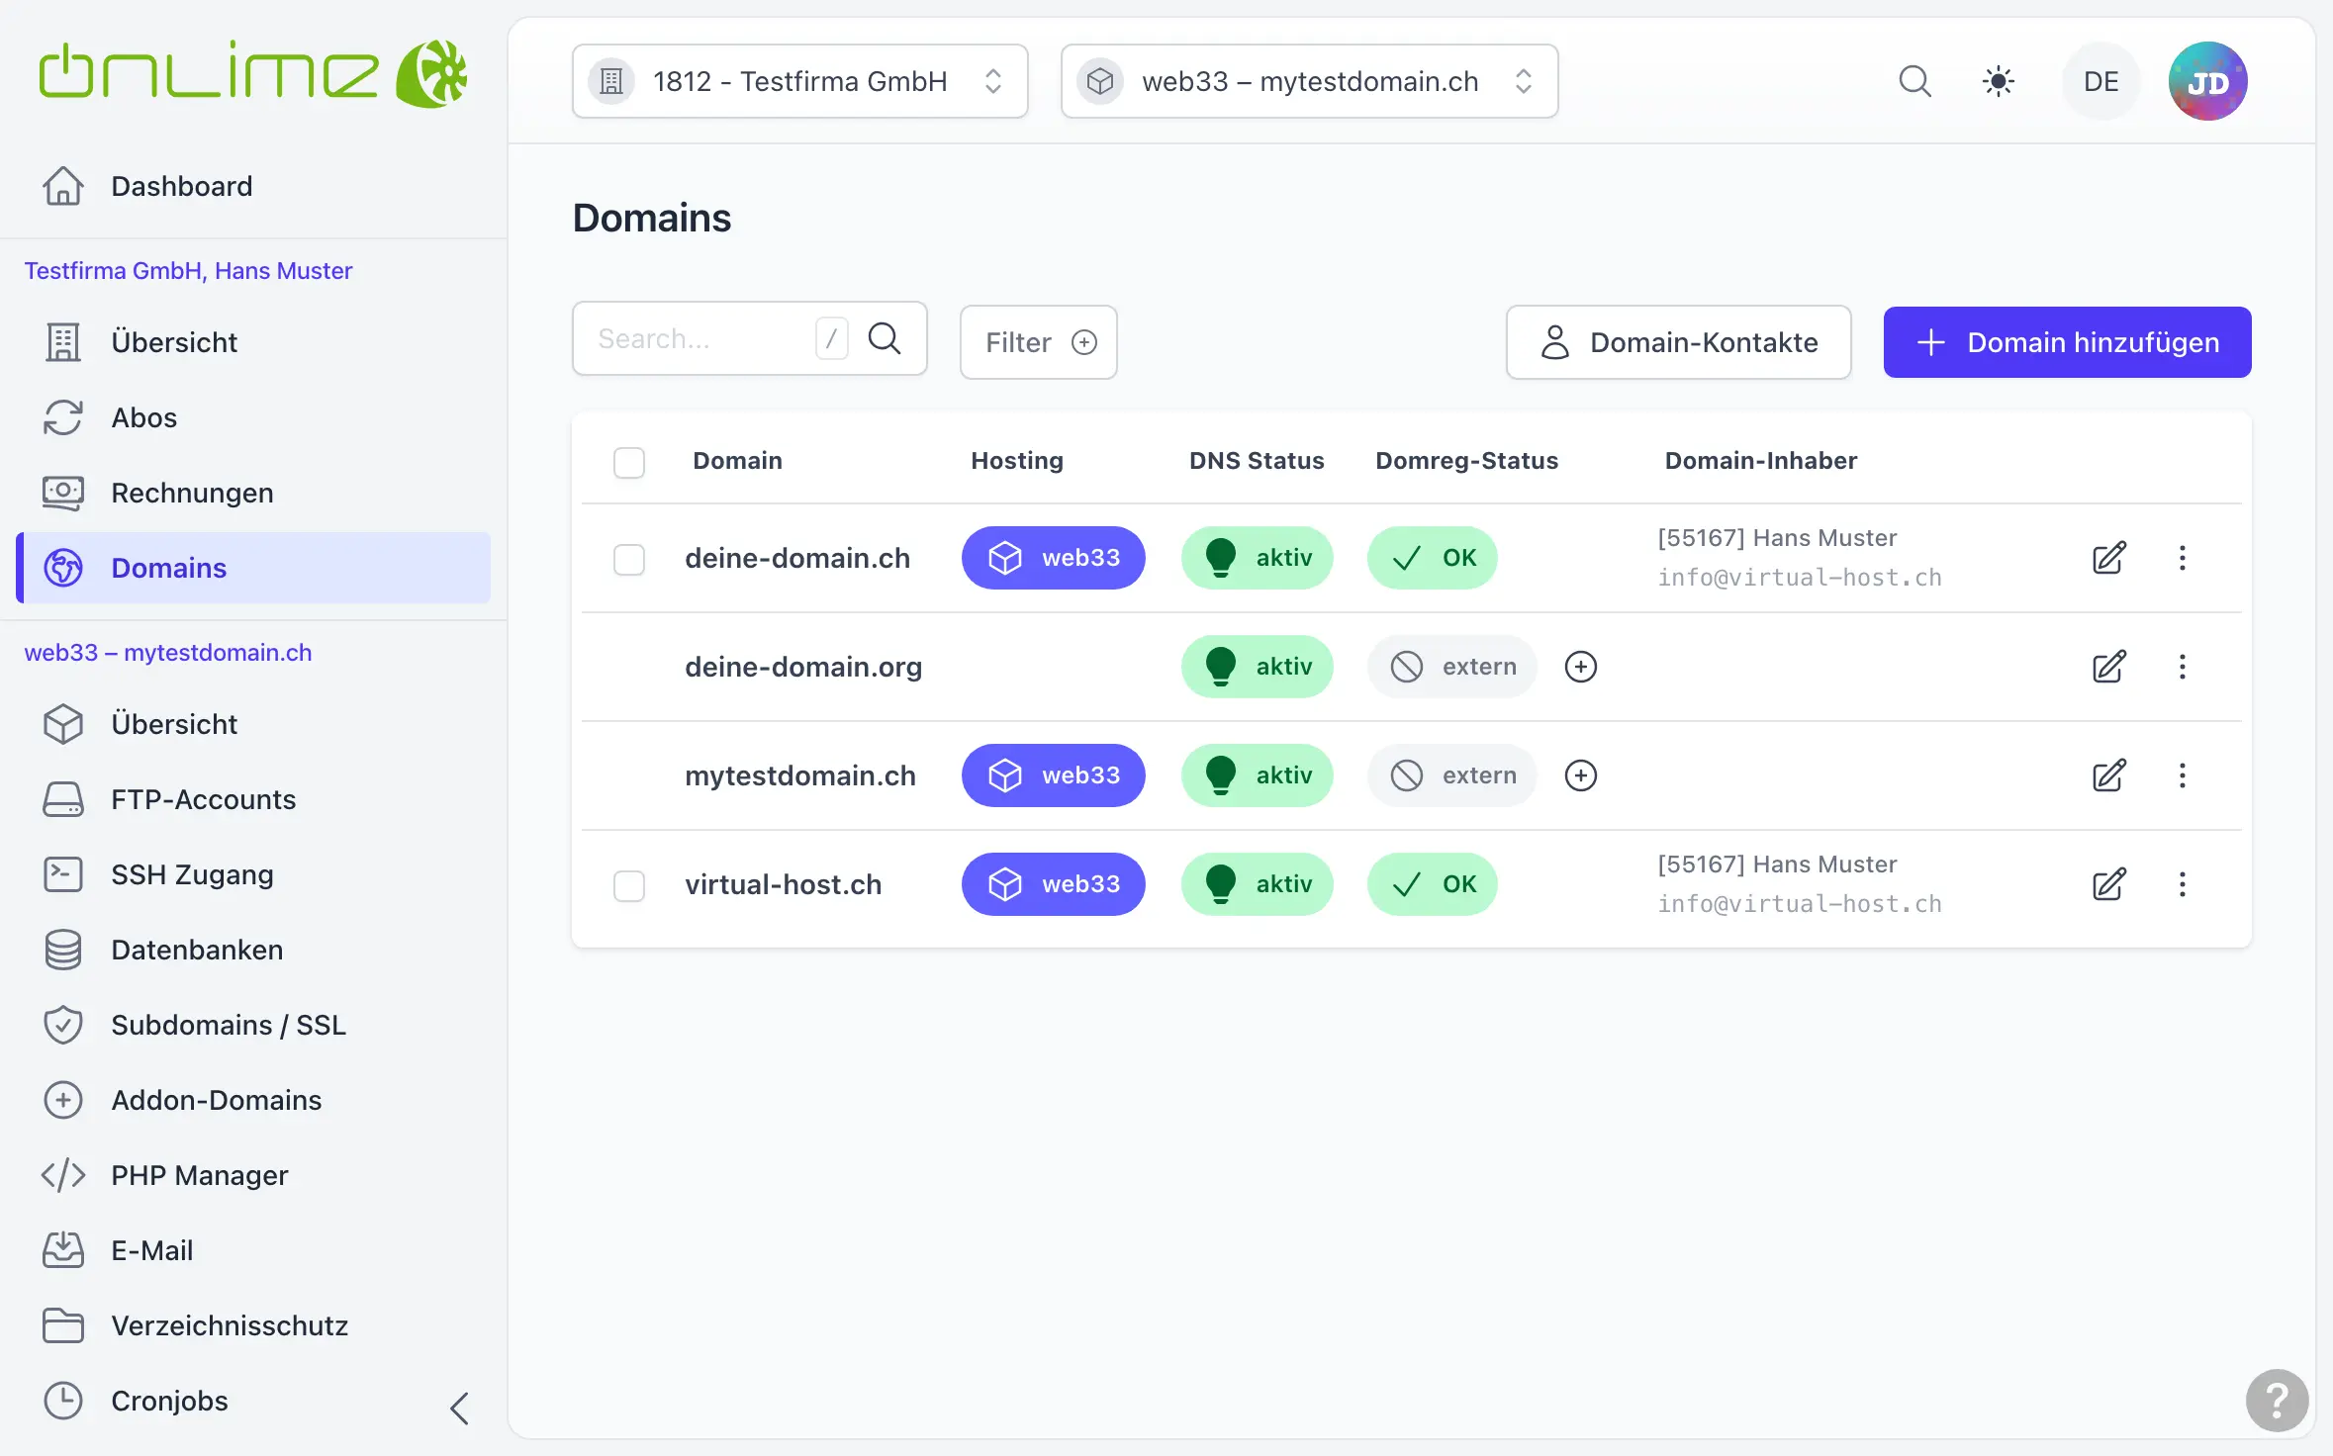Add domain registration for deine-domain.org plus icon
Screen dimensions: 2333x1456
[1580, 667]
